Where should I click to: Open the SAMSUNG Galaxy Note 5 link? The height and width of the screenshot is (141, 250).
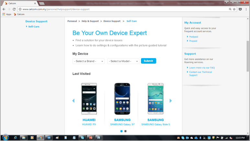pyautogui.click(x=156, y=124)
